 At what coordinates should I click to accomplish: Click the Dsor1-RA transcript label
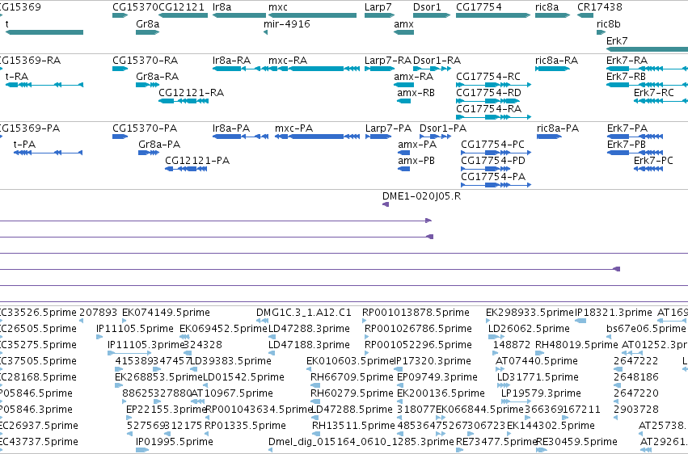click(x=437, y=61)
